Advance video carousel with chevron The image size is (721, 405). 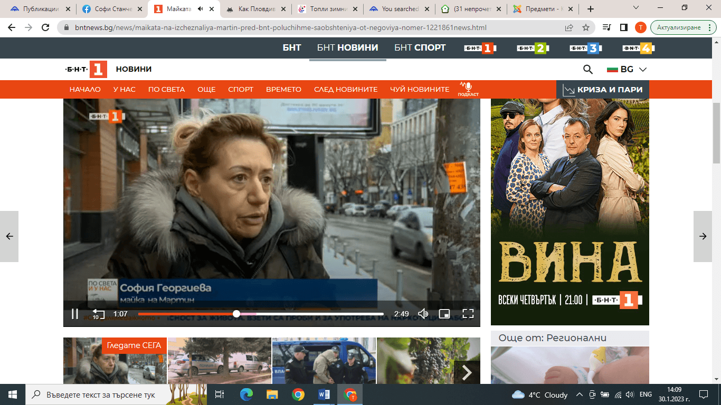coord(467,373)
